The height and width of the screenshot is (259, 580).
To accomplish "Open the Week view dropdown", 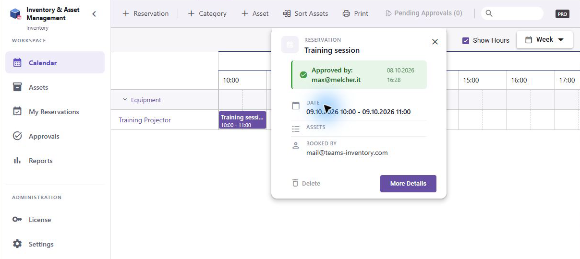I will [544, 40].
